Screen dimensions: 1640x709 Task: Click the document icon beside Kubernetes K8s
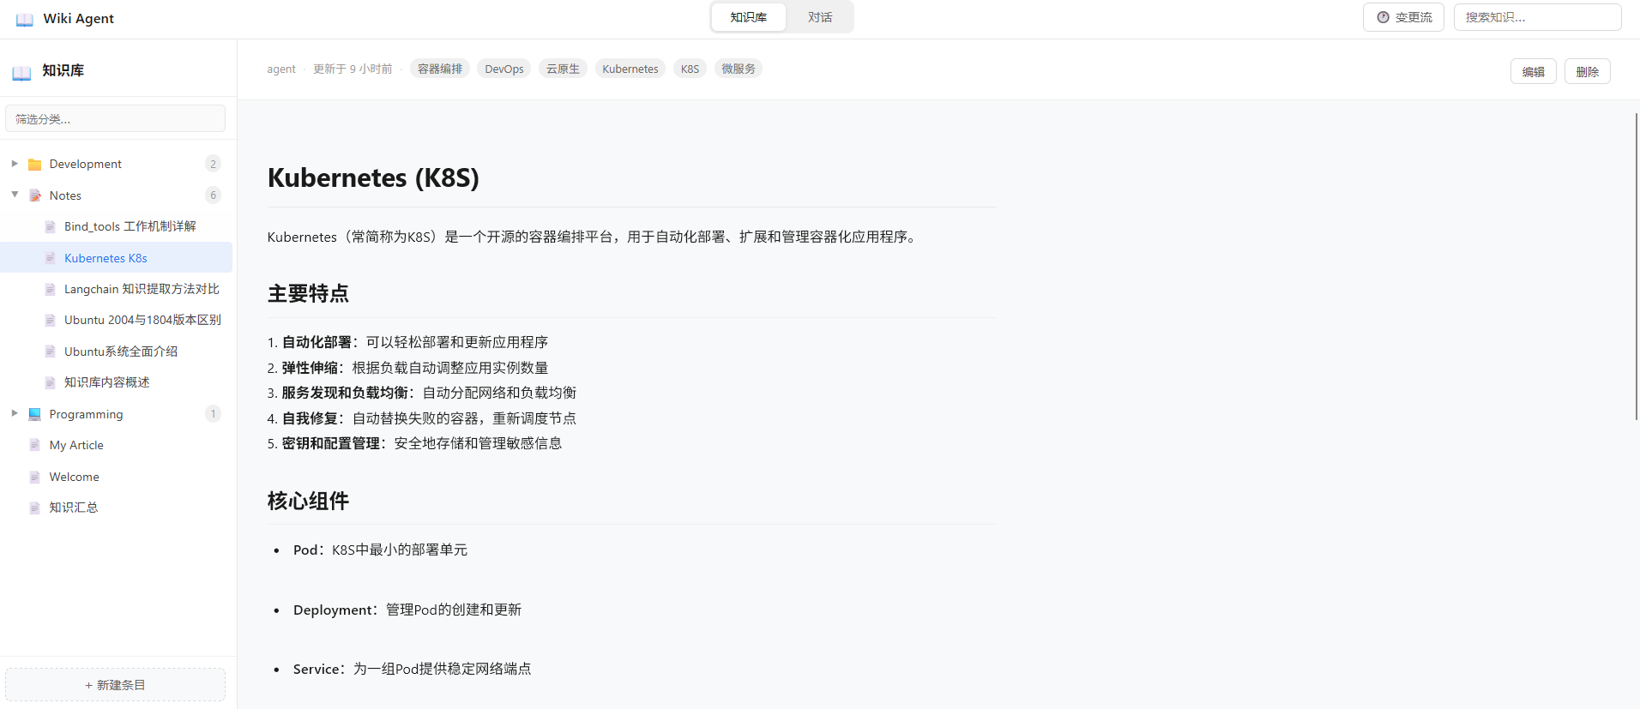pos(50,258)
